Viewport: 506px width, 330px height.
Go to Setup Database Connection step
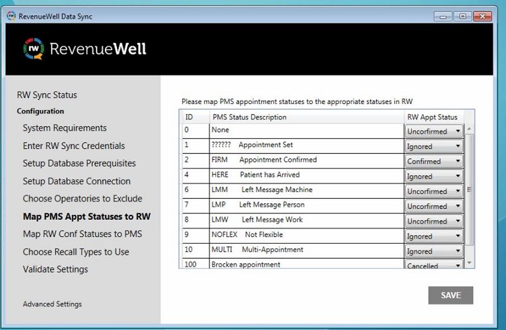pyautogui.click(x=77, y=181)
